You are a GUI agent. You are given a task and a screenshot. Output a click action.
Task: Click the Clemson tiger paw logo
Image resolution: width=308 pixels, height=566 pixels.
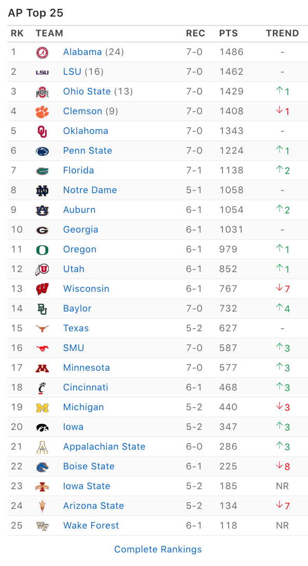[x=42, y=112]
